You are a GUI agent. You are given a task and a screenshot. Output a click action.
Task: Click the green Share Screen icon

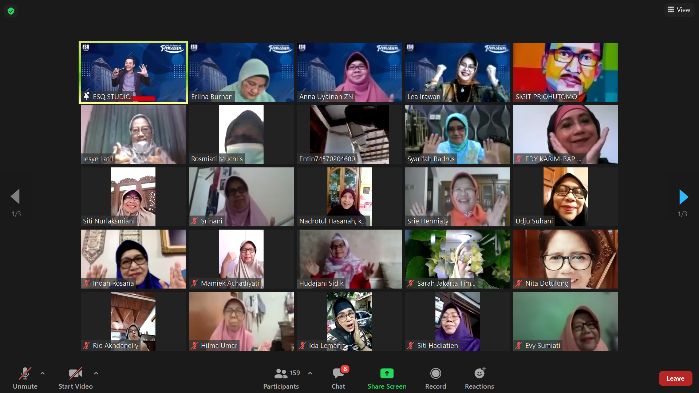click(x=387, y=373)
